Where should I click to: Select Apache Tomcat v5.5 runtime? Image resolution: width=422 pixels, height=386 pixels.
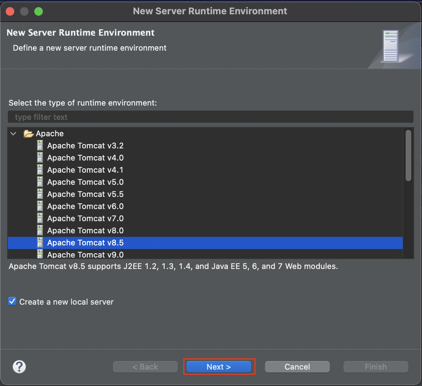pos(205,194)
